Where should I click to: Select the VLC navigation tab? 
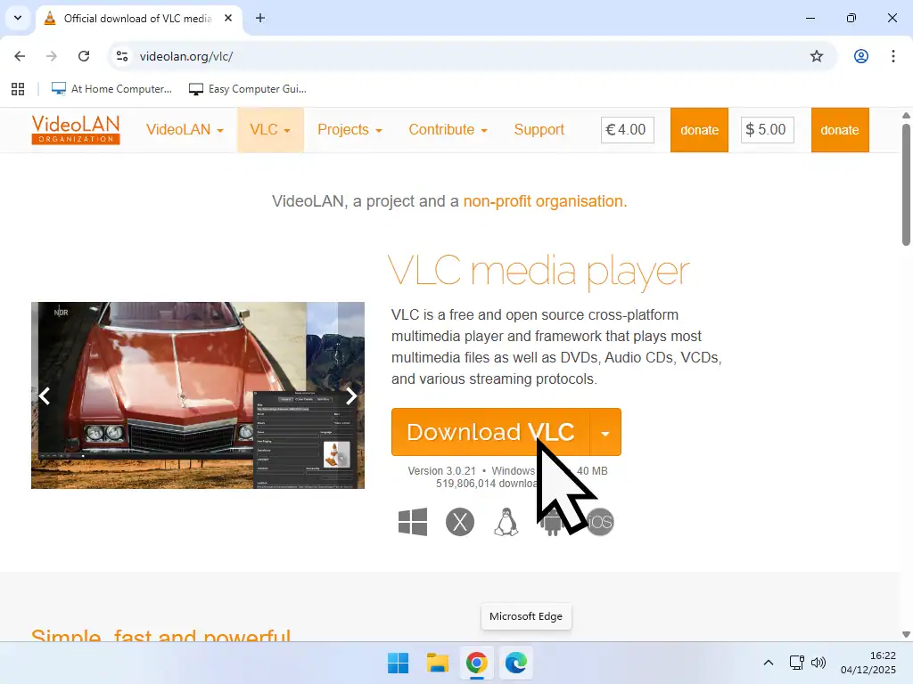coord(269,129)
